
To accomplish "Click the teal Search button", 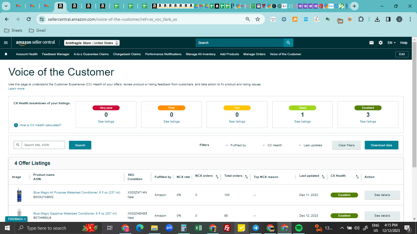I will point(80,145).
